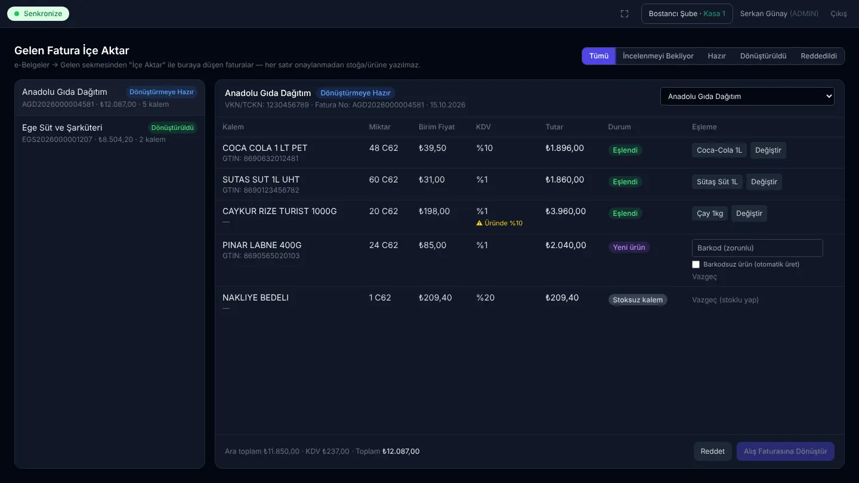Select Ege Süt ve Şarküteri invoice

(110, 133)
